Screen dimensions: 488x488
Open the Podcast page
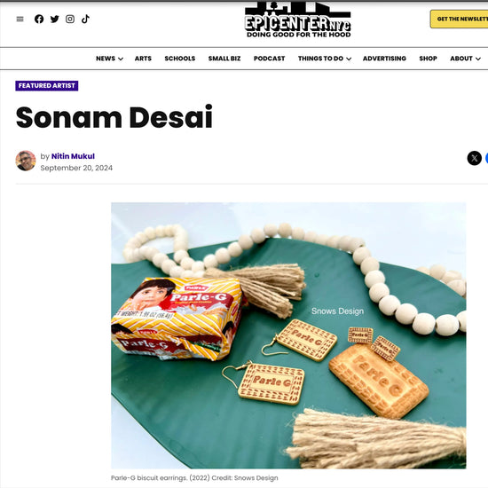(x=269, y=59)
